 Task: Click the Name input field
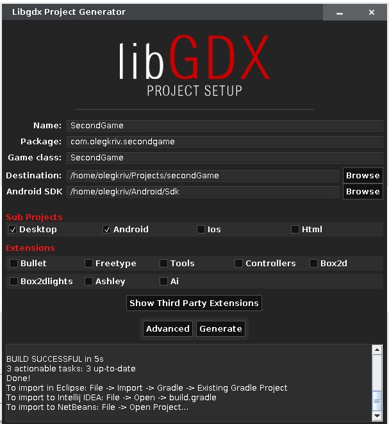coord(224,126)
